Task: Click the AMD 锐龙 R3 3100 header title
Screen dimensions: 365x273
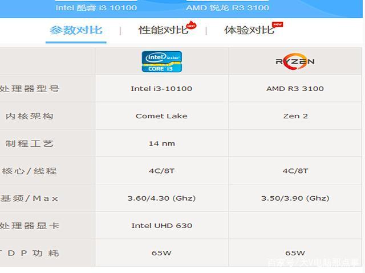Action: pos(228,7)
